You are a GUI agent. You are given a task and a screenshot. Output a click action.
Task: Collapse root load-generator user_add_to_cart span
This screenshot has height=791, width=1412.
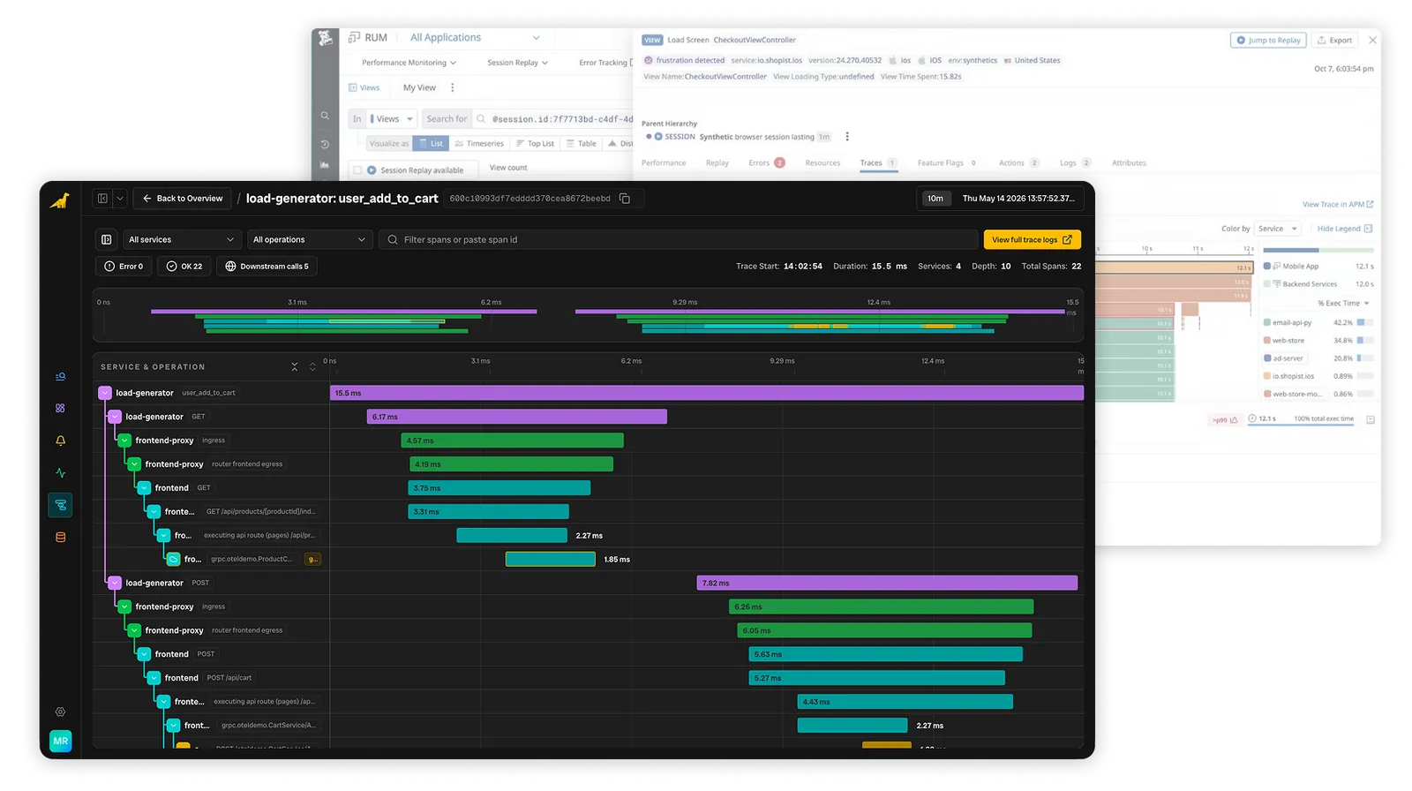(105, 393)
